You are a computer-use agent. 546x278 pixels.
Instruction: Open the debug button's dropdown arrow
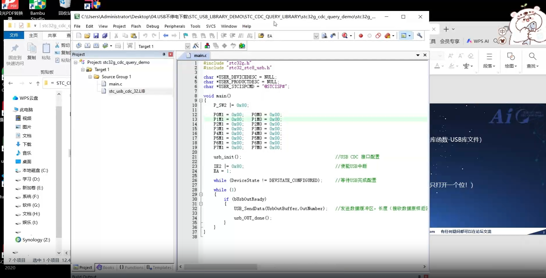(x=351, y=36)
